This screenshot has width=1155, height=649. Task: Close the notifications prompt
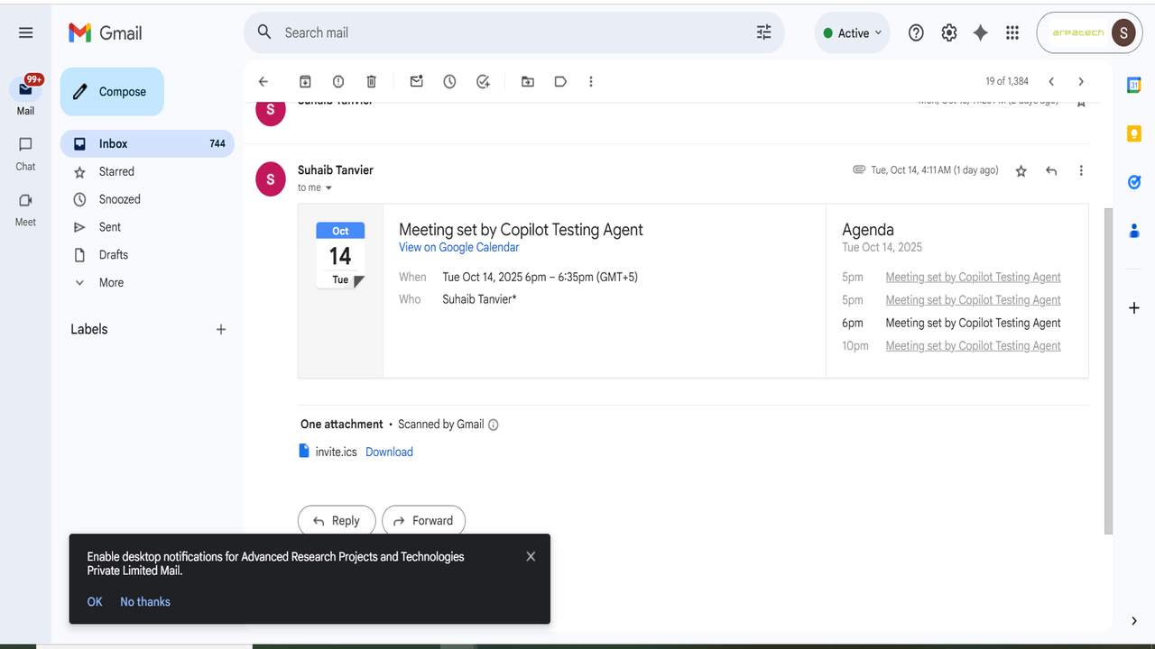pyautogui.click(x=531, y=557)
